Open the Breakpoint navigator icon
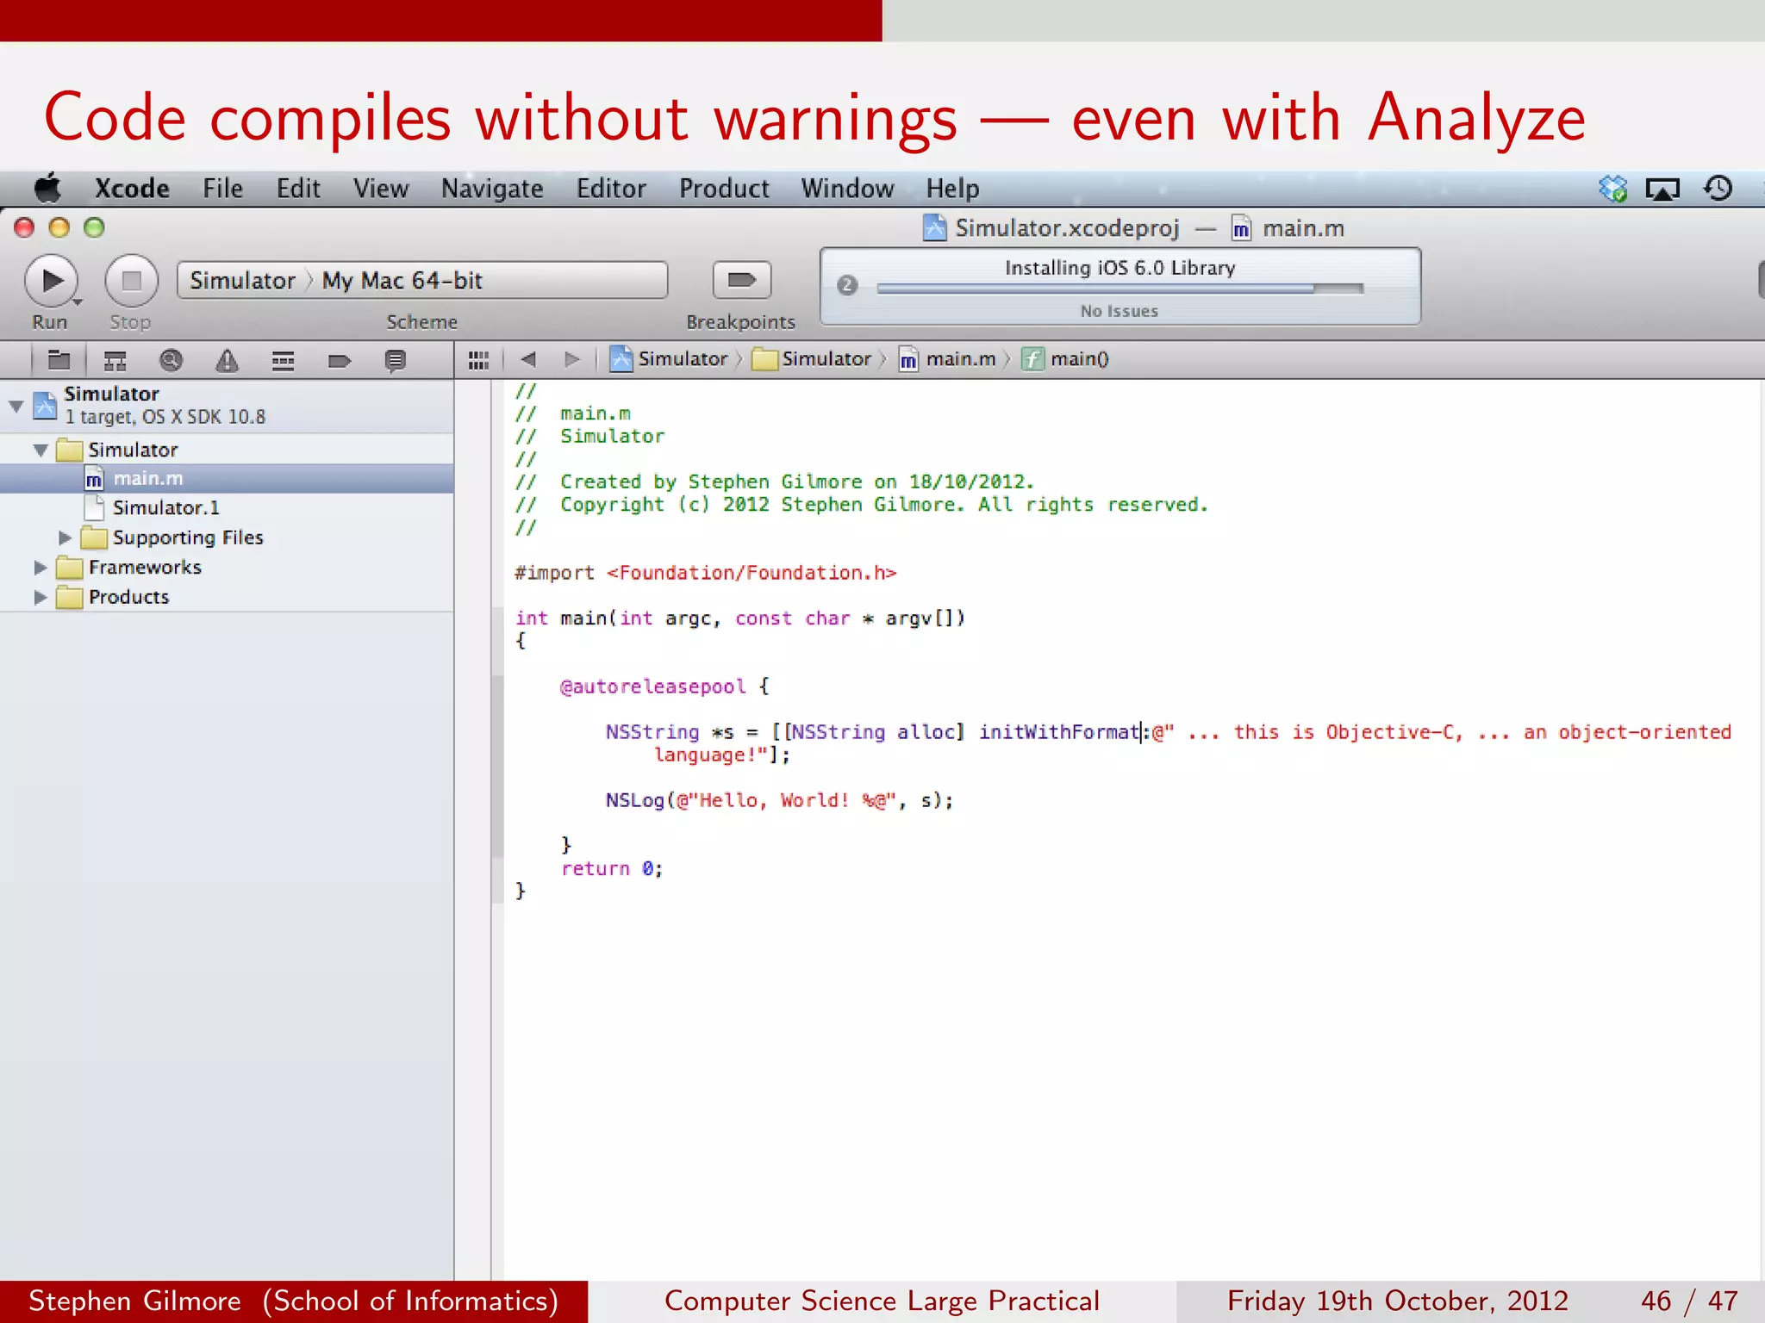Image resolution: width=1765 pixels, height=1323 pixels. point(339,360)
